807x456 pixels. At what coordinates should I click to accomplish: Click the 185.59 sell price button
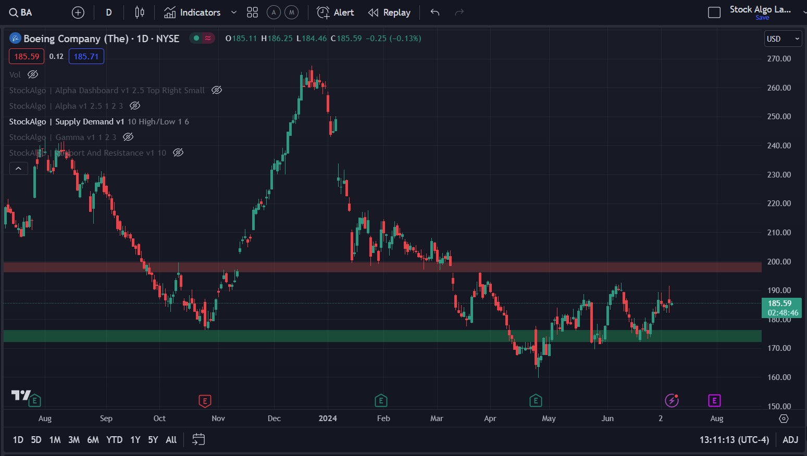coord(27,56)
